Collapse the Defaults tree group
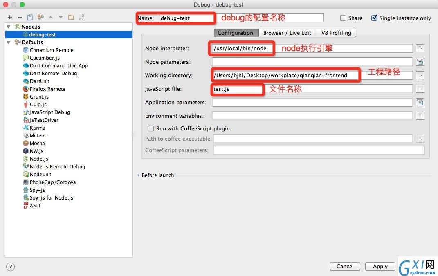This screenshot has width=438, height=276. 9,43
